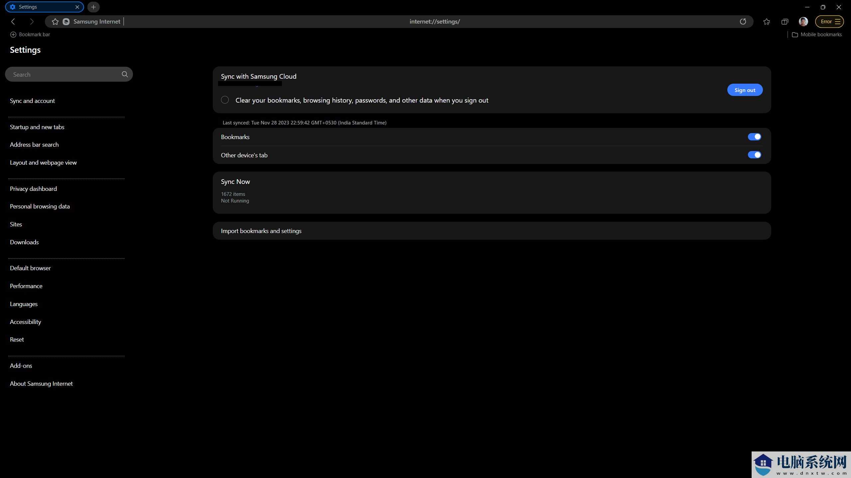Viewport: 851px width, 478px height.
Task: Select Default browser settings
Action: point(30,268)
